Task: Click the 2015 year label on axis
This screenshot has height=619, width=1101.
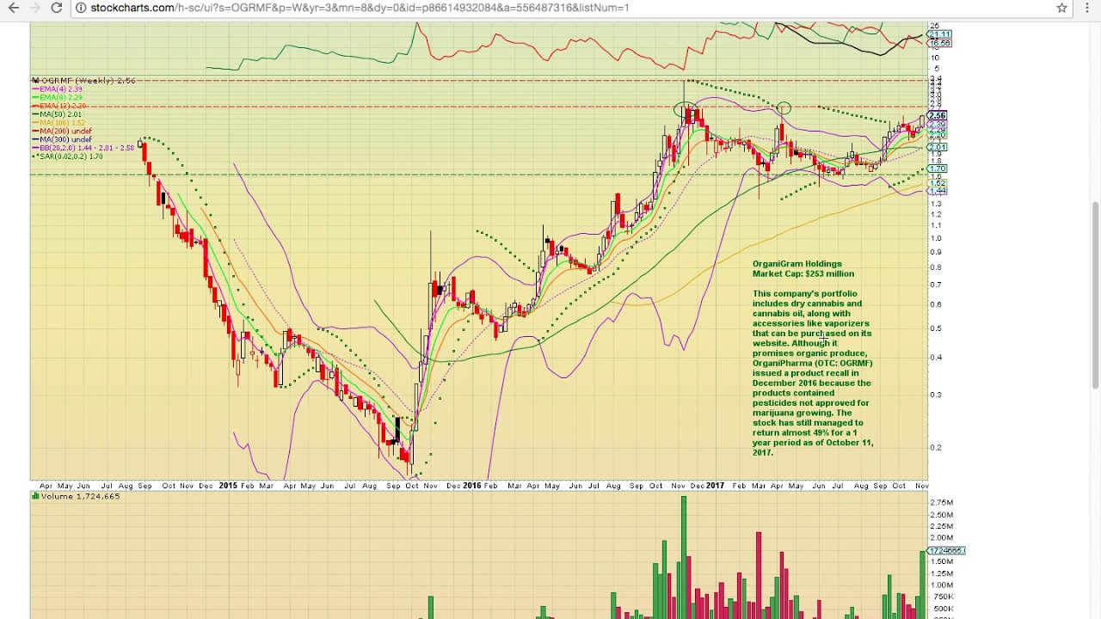Action: click(227, 486)
